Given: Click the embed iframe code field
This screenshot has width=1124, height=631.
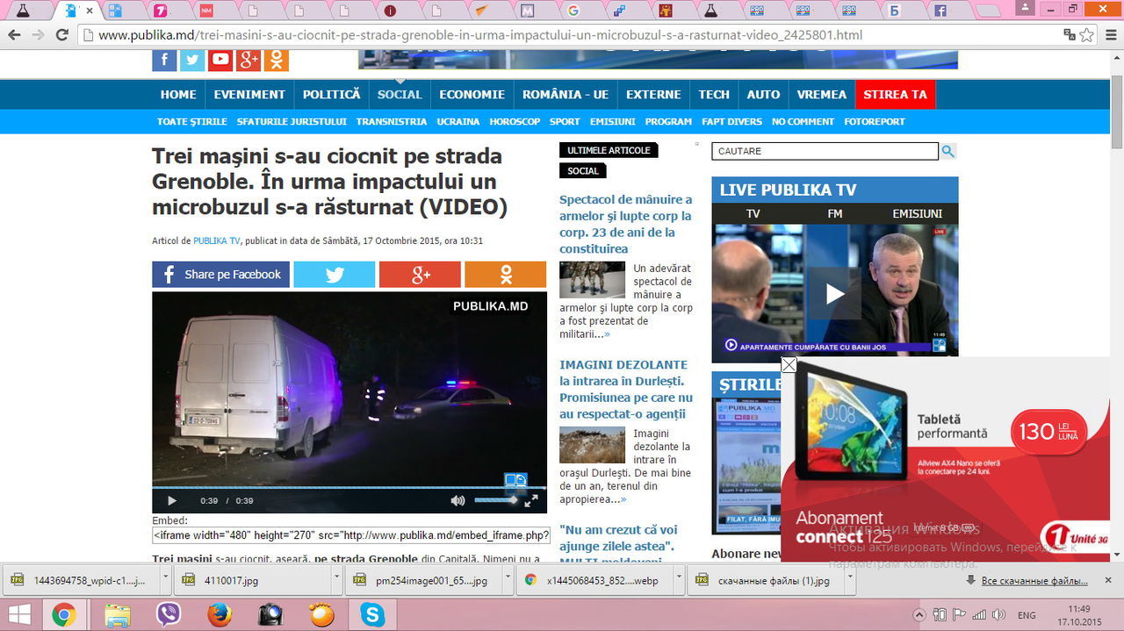Looking at the screenshot, I should pos(351,535).
